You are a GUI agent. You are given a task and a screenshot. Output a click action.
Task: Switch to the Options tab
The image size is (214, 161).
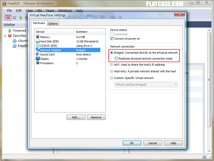pyautogui.click(x=53, y=24)
